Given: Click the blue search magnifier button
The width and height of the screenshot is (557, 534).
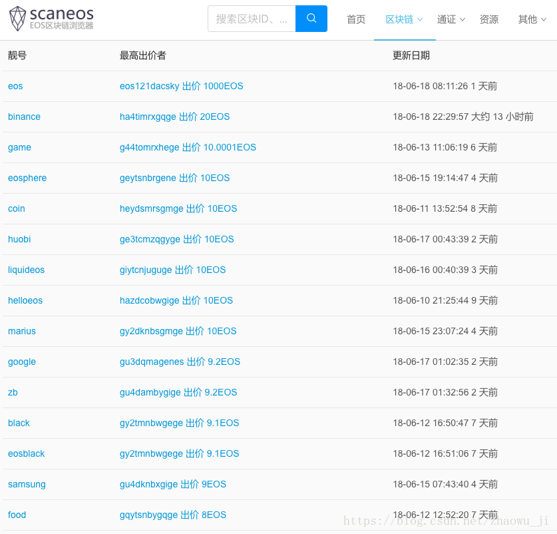Looking at the screenshot, I should [x=311, y=19].
